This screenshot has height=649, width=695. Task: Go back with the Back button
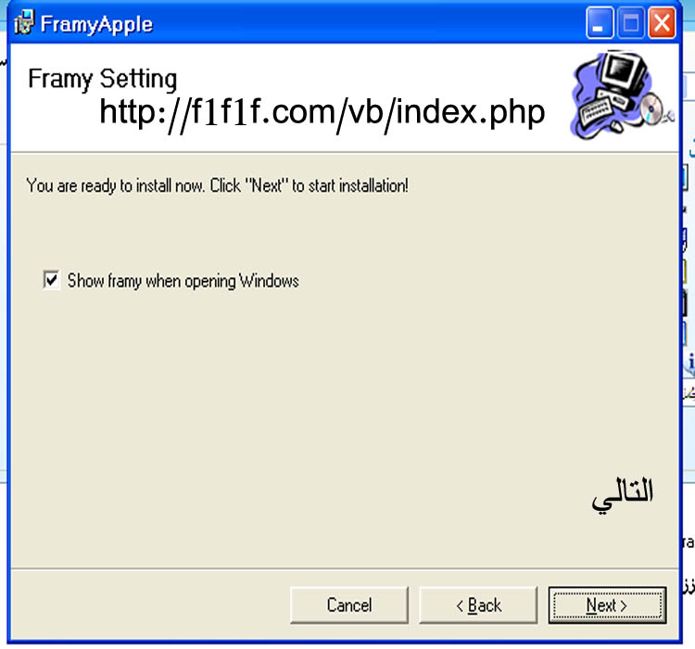point(478,605)
